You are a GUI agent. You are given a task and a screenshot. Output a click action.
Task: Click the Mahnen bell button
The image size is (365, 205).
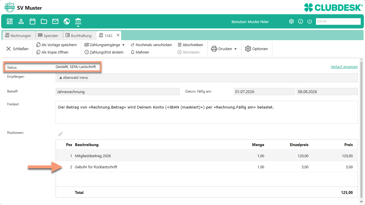coord(140,52)
